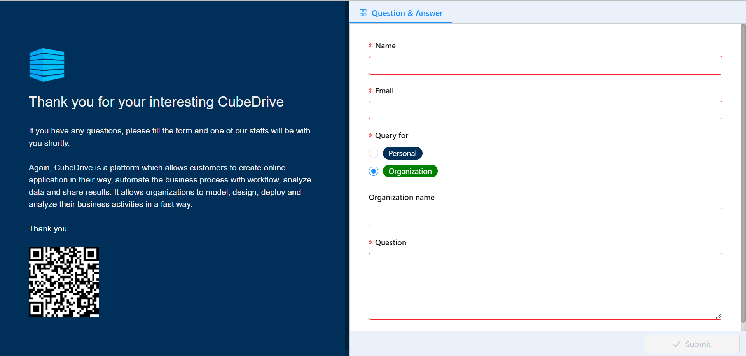Click the form's vertical scrollbar

click(743, 173)
